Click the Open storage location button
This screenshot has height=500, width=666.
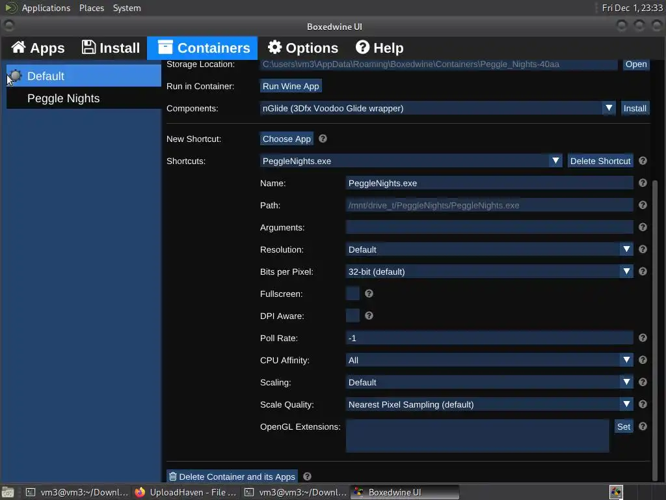[x=636, y=64]
